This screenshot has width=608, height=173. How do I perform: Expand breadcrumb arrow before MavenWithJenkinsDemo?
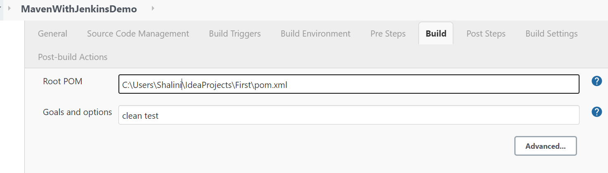tap(9, 8)
